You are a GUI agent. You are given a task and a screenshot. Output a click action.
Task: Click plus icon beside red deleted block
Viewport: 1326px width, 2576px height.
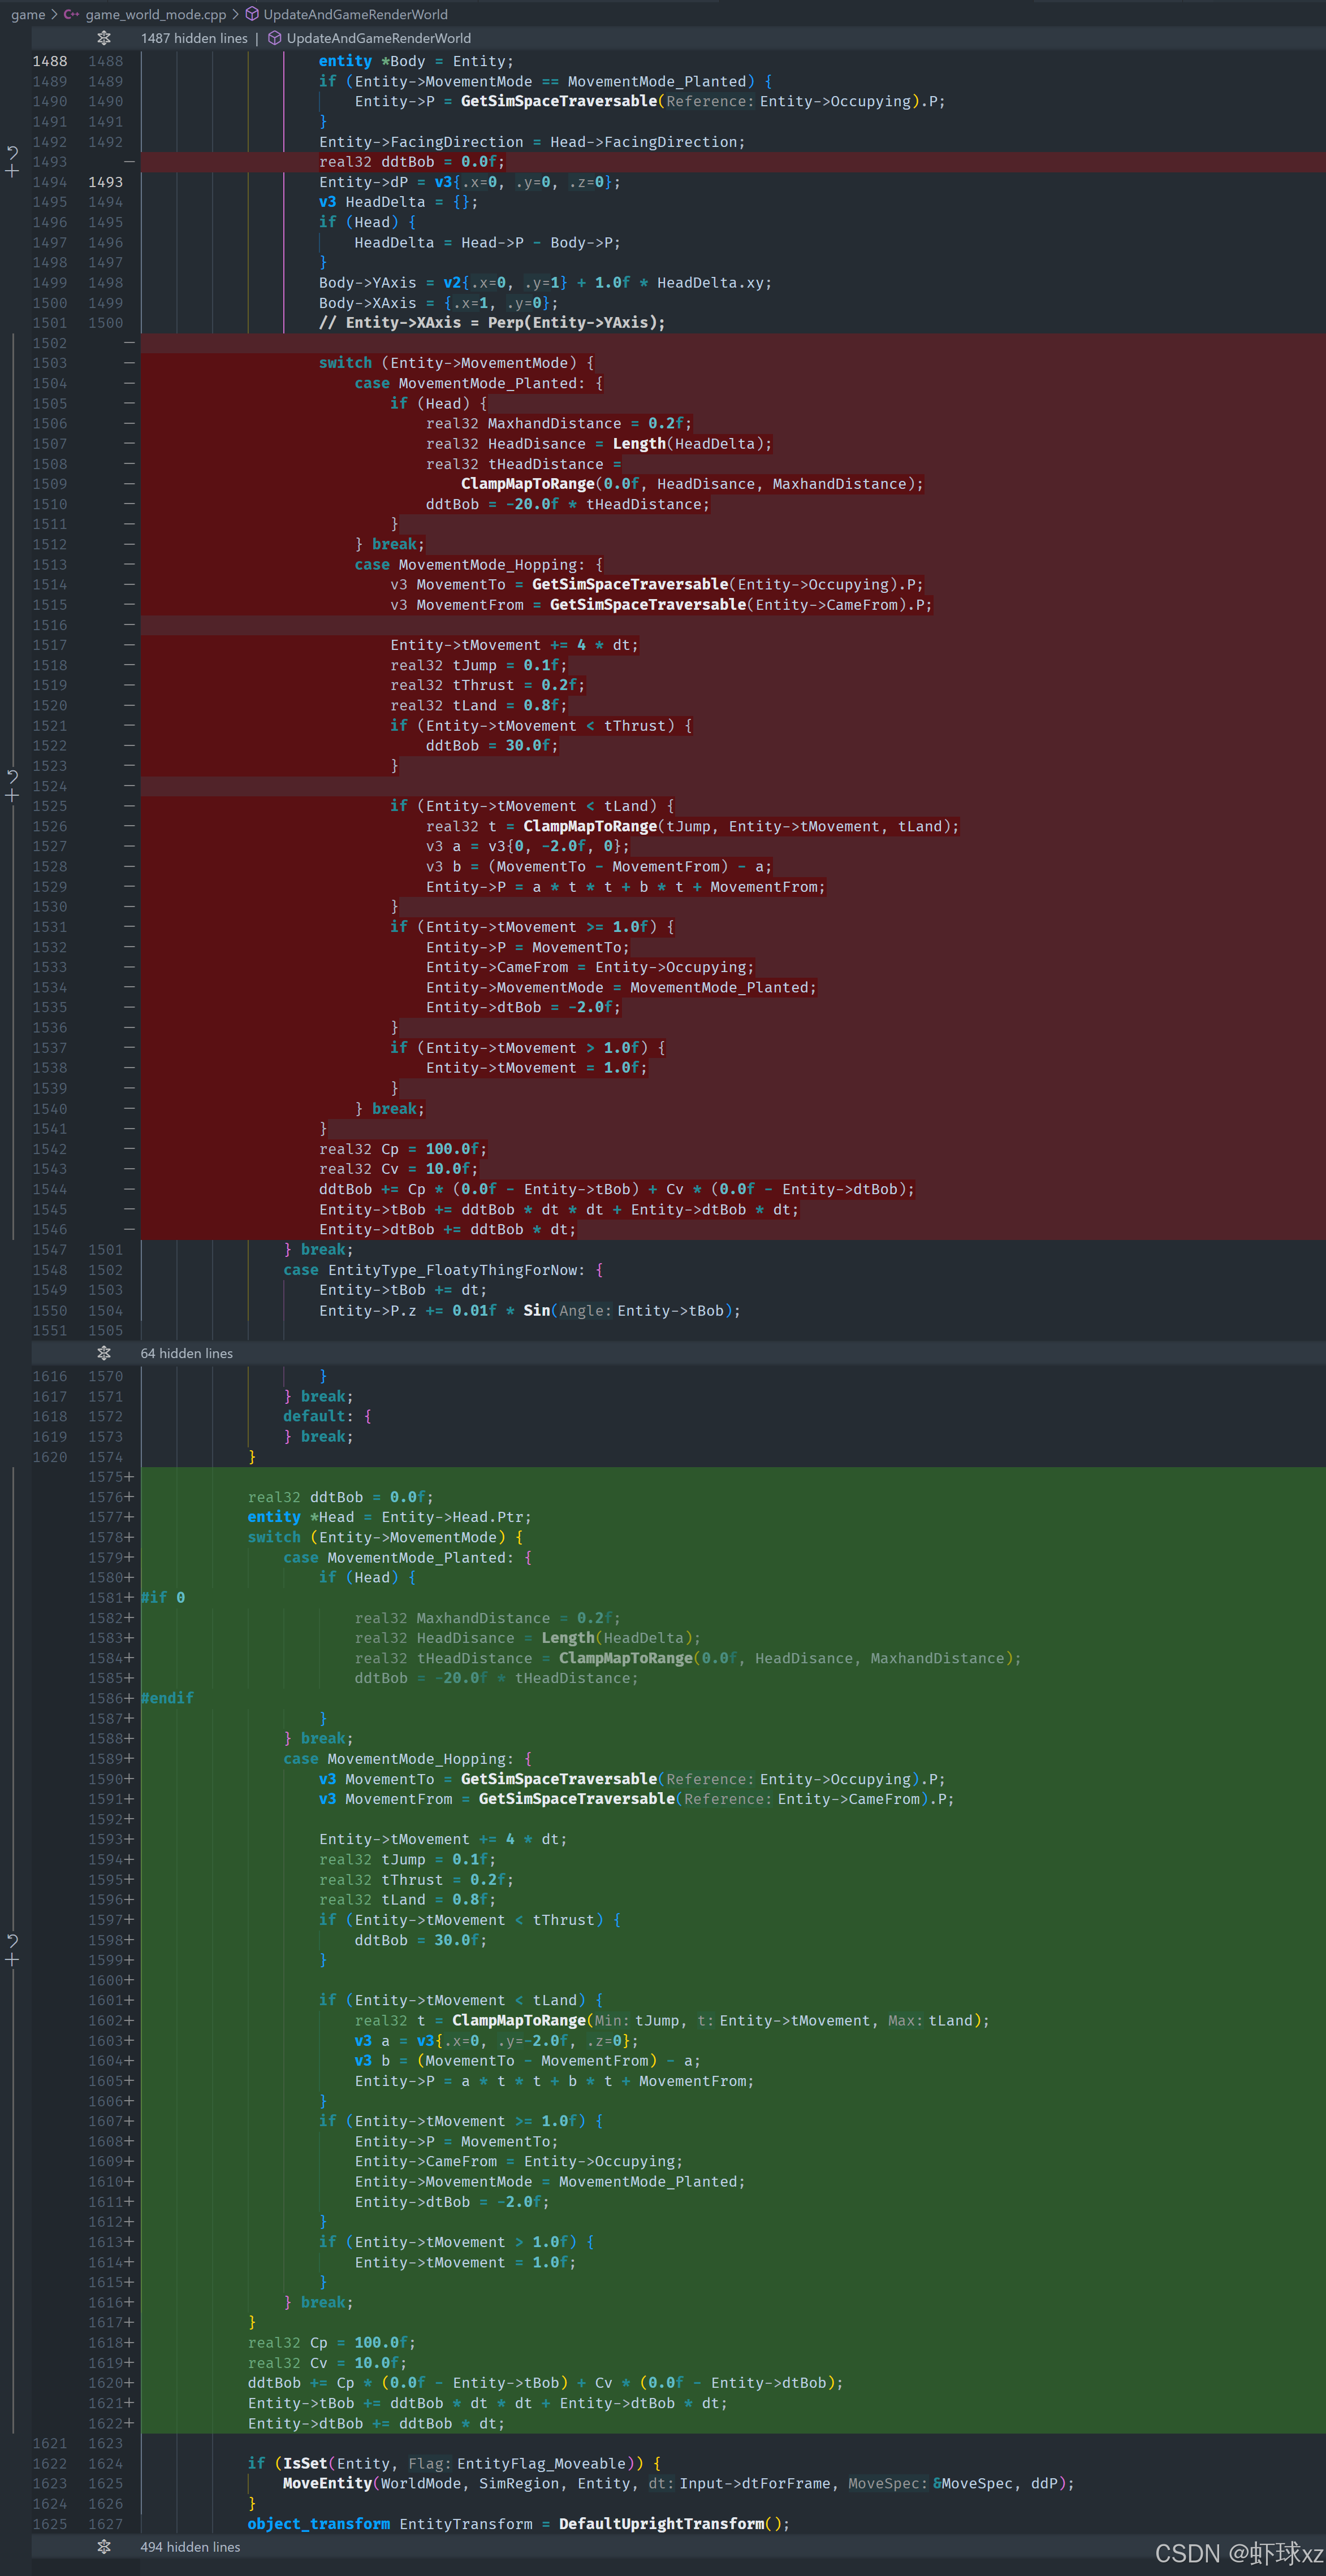tap(12, 795)
